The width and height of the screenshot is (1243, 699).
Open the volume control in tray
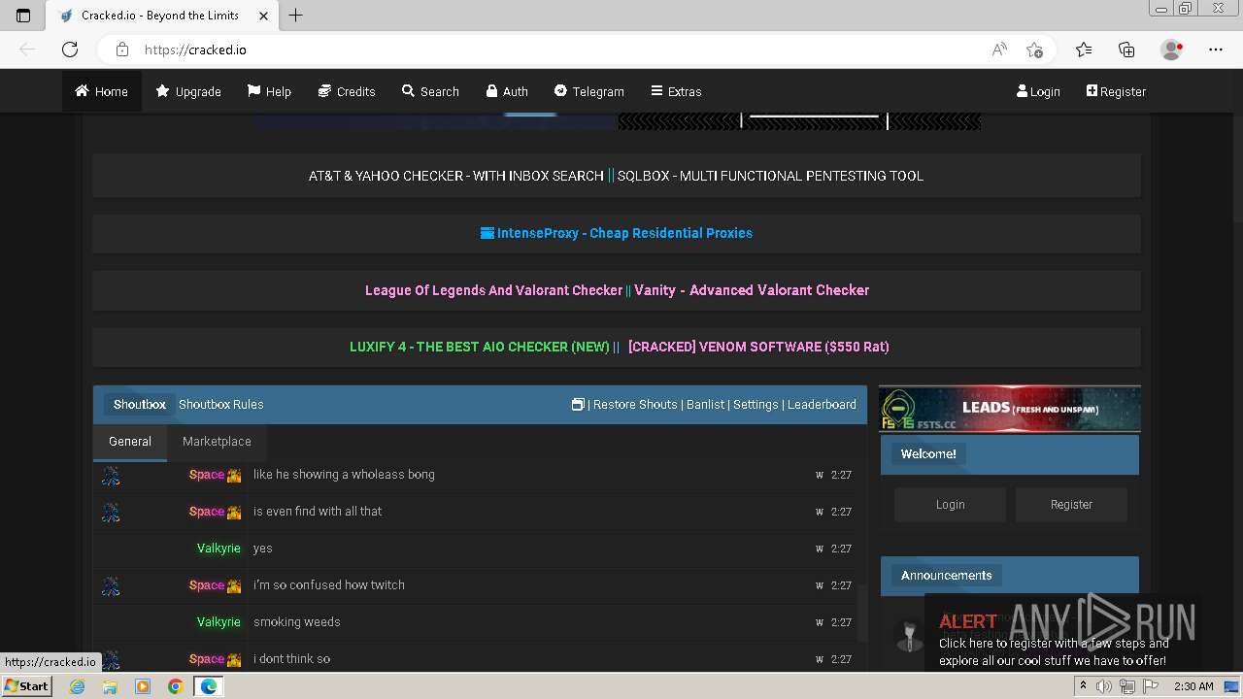[1104, 686]
